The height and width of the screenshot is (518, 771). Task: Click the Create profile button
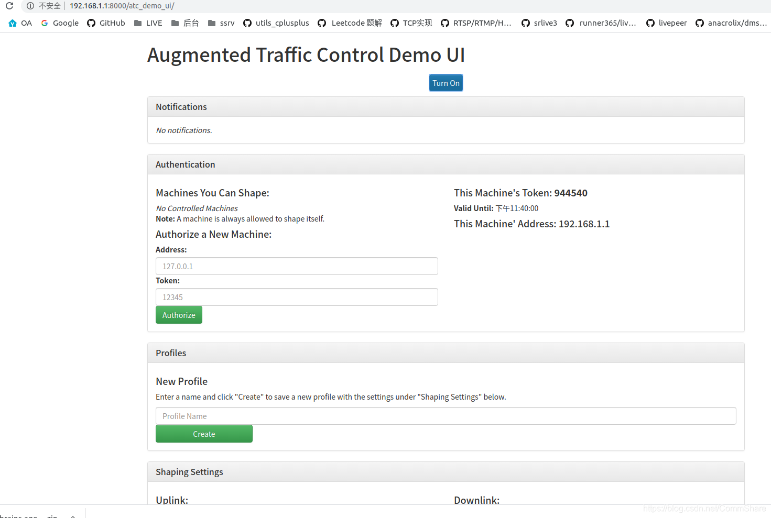[x=204, y=434]
